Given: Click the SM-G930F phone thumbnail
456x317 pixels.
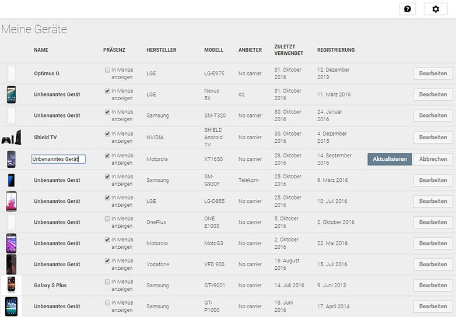Looking at the screenshot, I should (x=11, y=180).
